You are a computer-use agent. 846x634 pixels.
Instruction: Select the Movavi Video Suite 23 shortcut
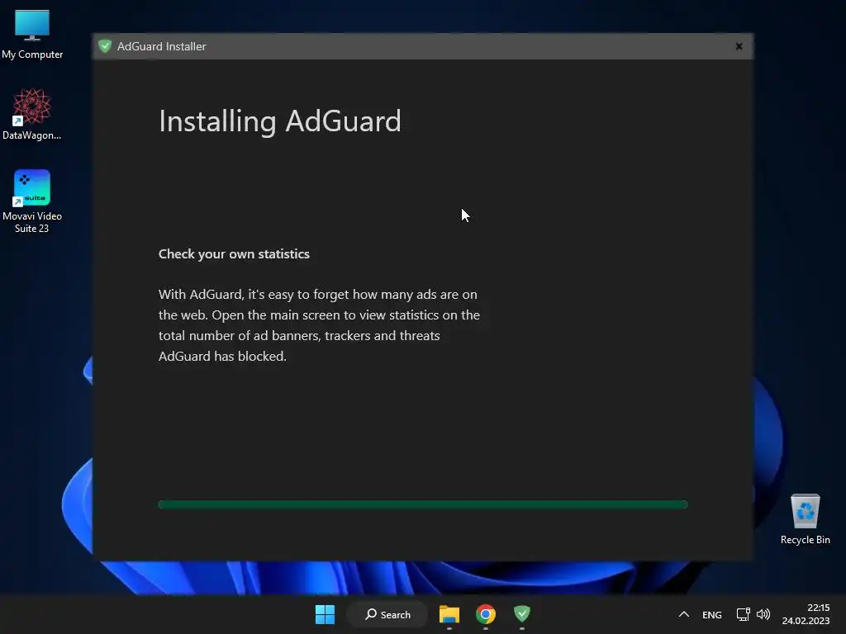(x=32, y=201)
